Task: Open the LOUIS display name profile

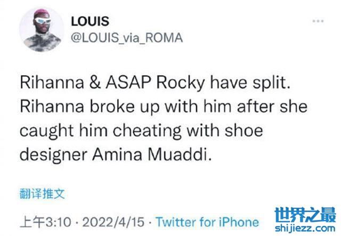Action: coord(90,21)
